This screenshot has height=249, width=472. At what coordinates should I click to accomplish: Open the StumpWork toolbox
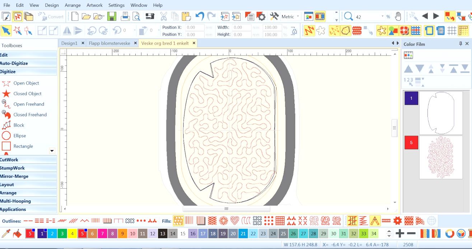28,168
